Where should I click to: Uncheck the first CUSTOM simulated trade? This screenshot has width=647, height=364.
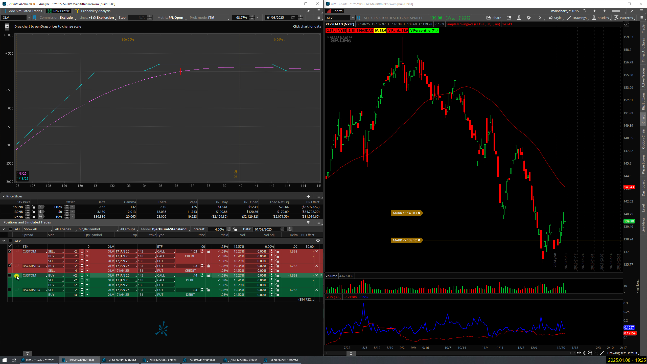(10, 251)
